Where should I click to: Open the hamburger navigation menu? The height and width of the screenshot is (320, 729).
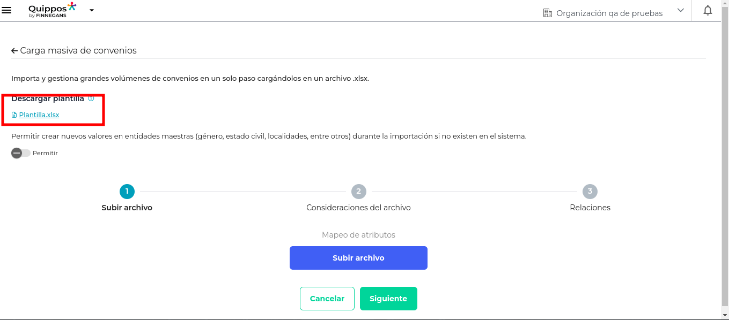tap(6, 10)
